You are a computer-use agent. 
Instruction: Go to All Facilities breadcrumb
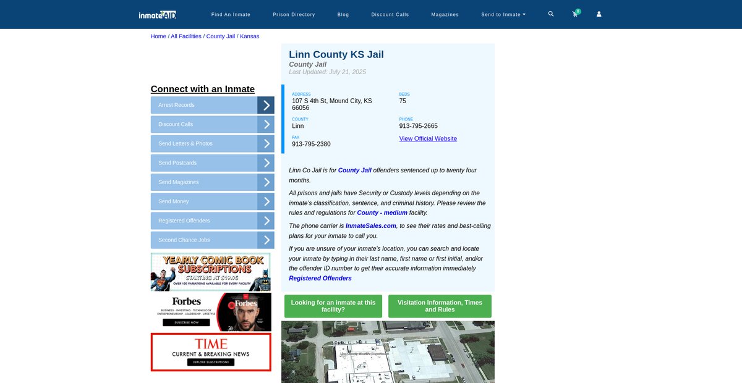pos(186,36)
